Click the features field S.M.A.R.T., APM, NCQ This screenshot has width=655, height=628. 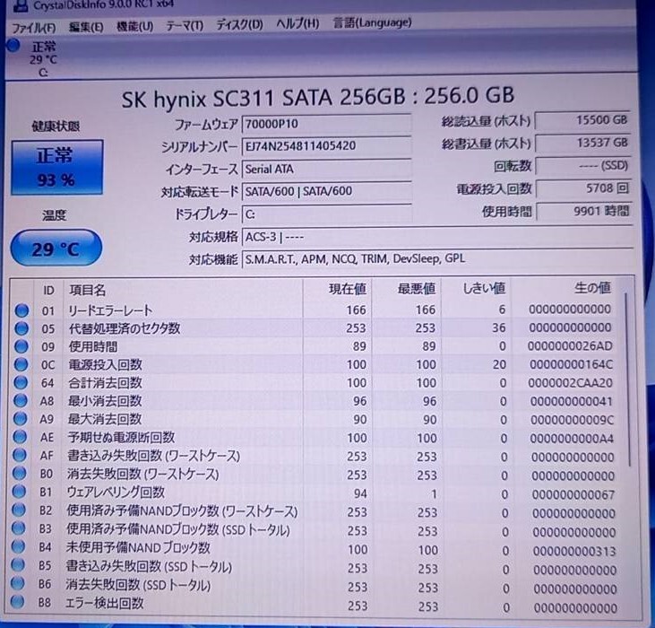(437, 259)
